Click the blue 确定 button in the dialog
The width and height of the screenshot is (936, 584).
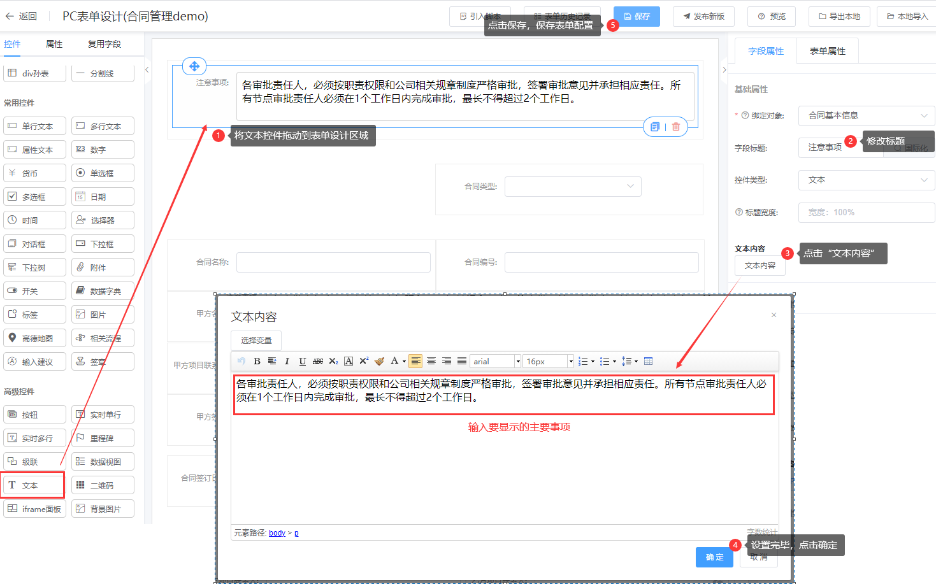(x=714, y=557)
